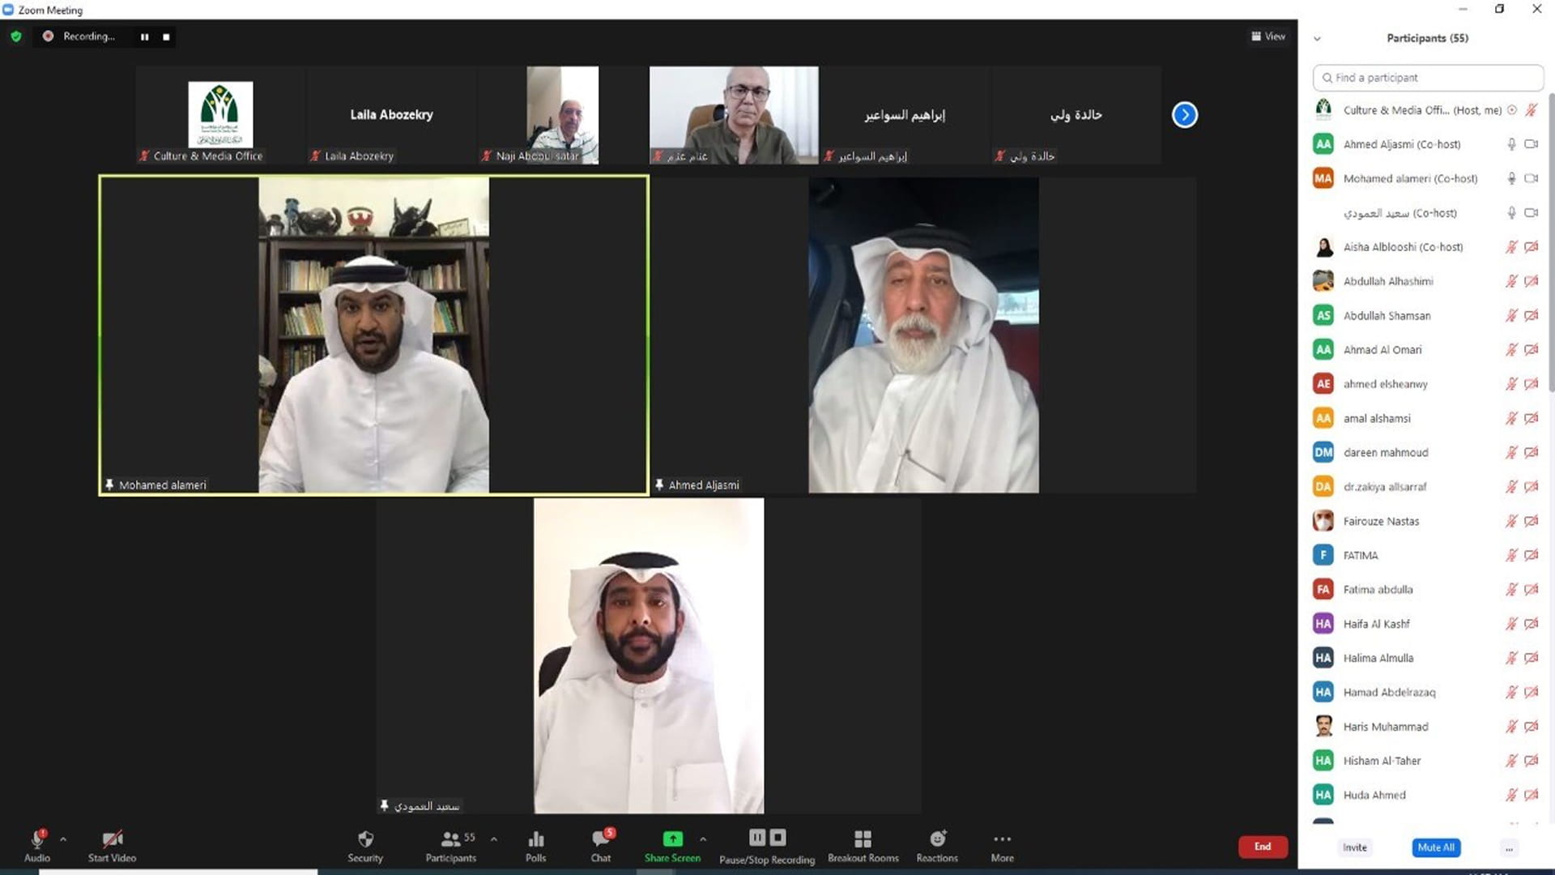Go to the next video page arrow
Screen dimensions: 1555x875
pyautogui.click(x=1185, y=115)
